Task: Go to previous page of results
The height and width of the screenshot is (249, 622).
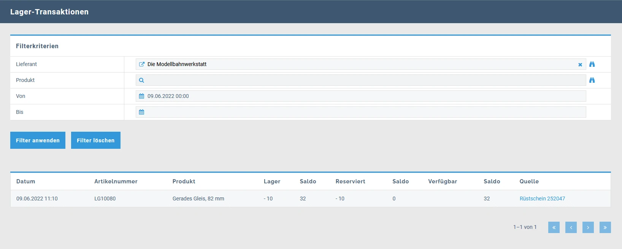Action: 571,227
